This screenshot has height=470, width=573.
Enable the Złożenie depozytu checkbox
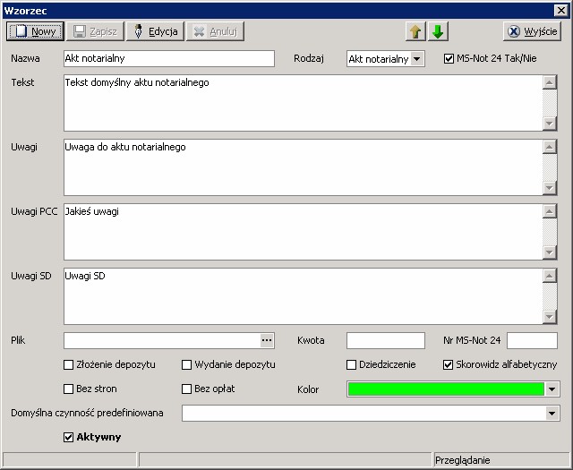point(69,365)
